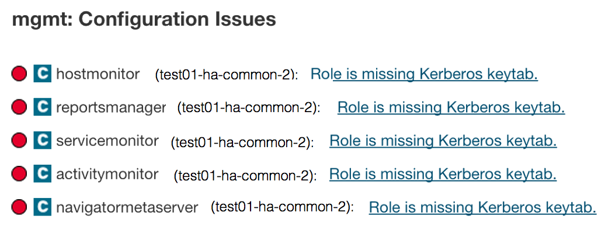Click the red status dot beside navigatormetaserver
612x240 pixels.
pos(19,207)
